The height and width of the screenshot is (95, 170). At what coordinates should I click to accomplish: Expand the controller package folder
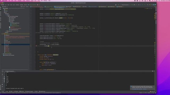(8, 19)
